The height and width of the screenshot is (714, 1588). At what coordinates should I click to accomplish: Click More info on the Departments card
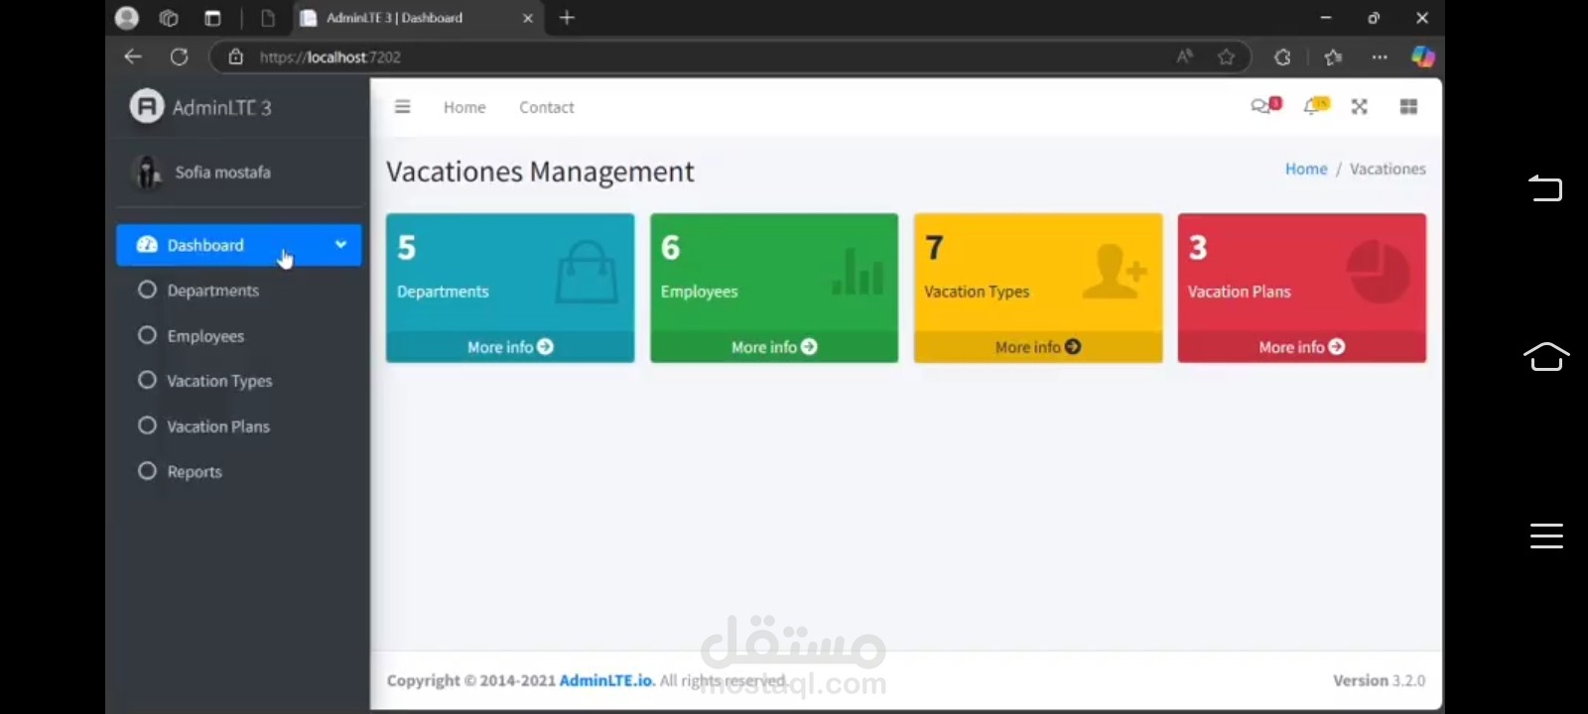510,347
